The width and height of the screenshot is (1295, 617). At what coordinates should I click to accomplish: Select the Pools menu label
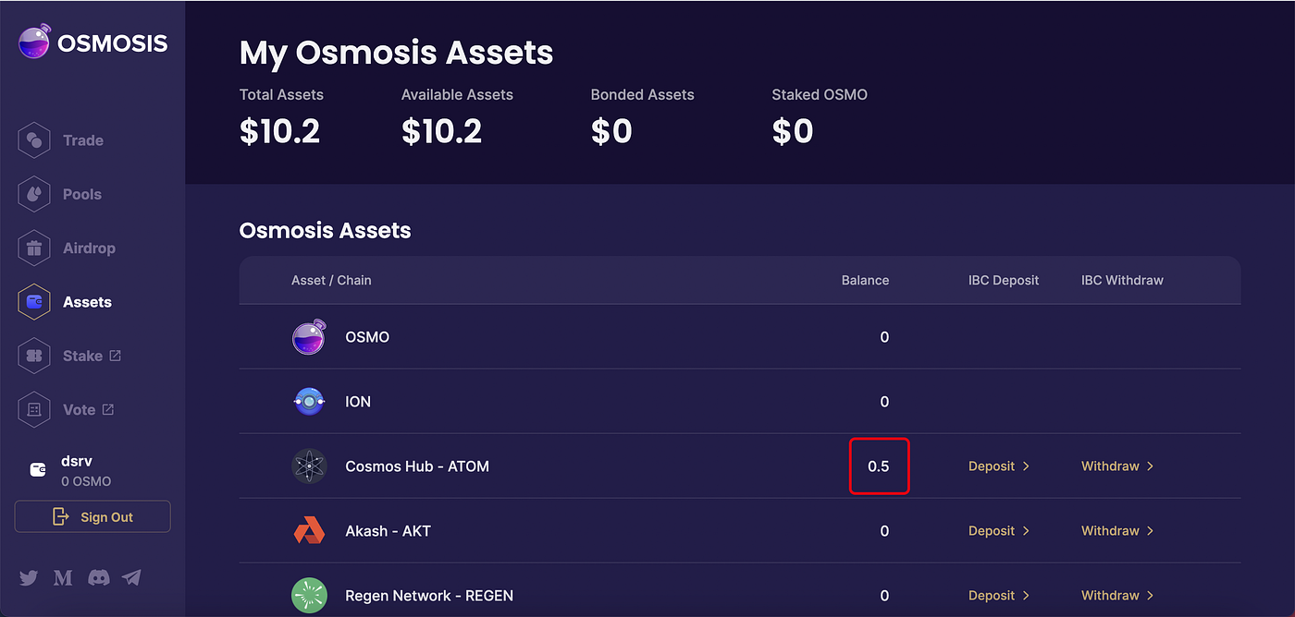pyautogui.click(x=82, y=194)
